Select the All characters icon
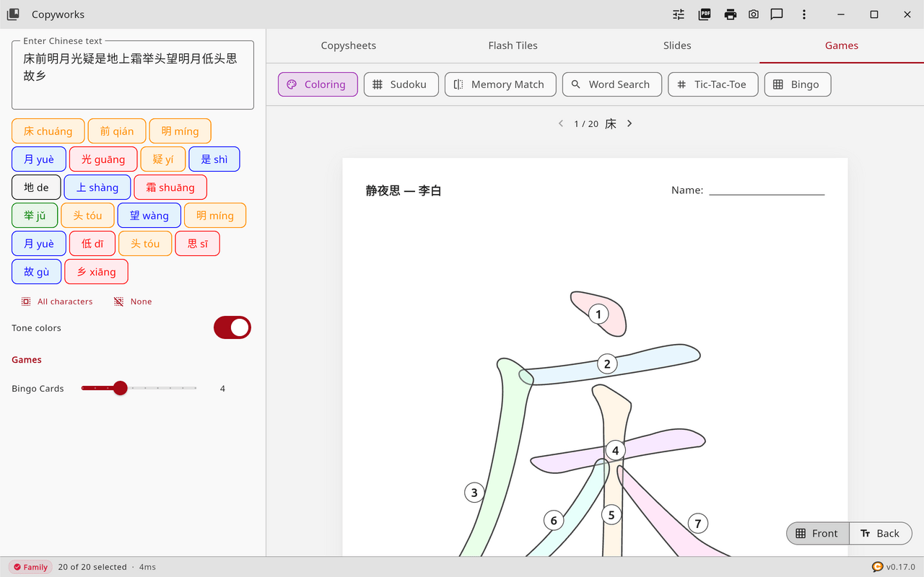Screen dimensions: 924x577 coord(26,301)
